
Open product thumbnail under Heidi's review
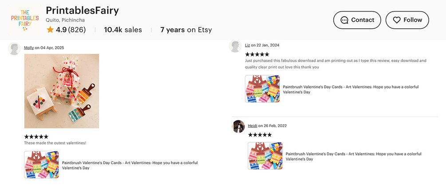pos(265,156)
